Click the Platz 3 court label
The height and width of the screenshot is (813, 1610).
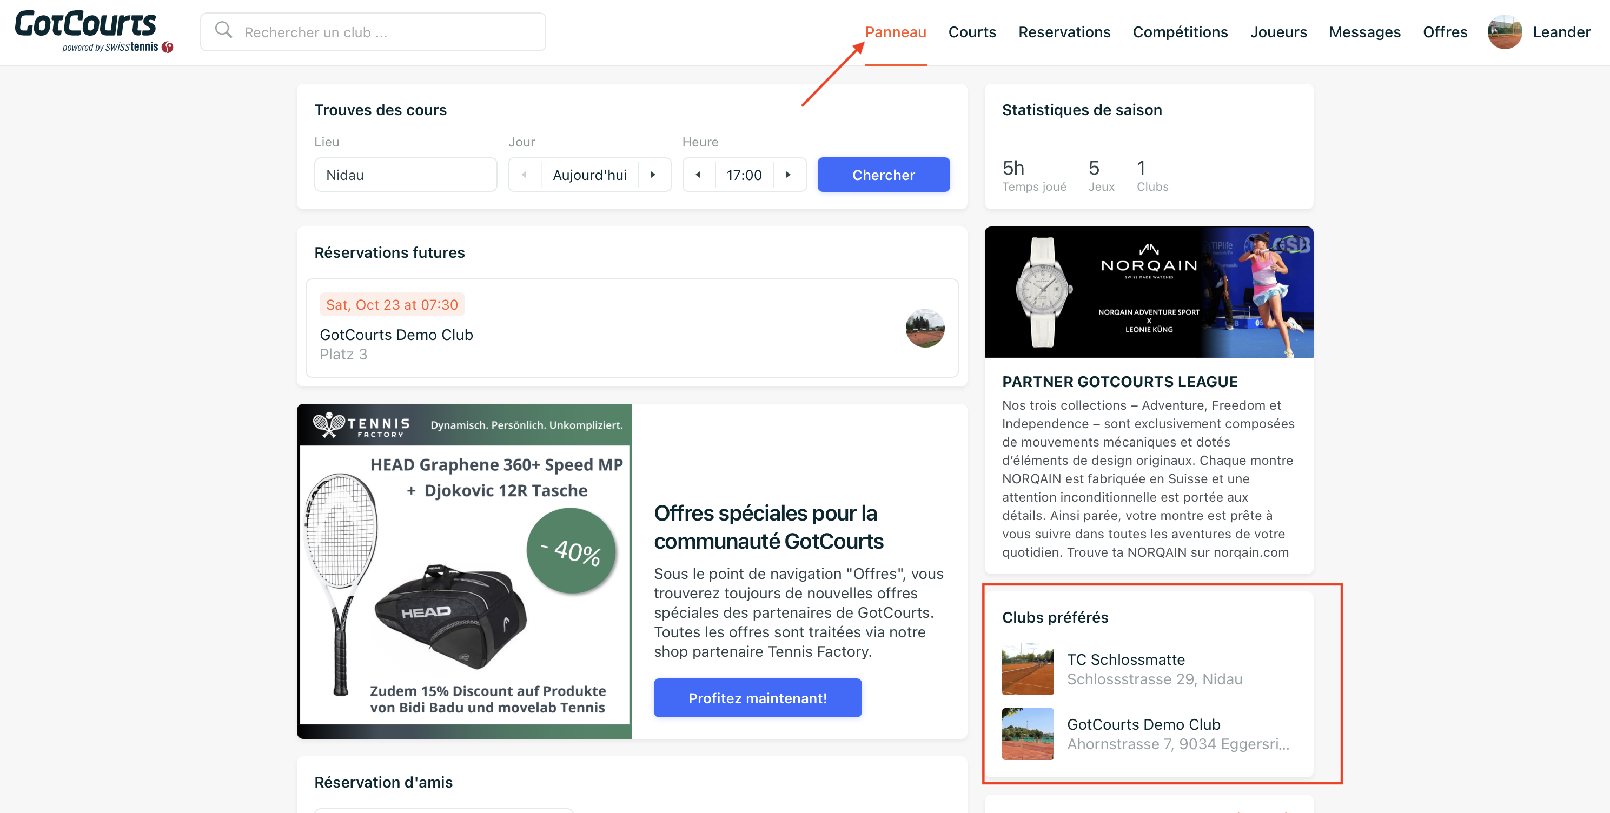pos(343,354)
